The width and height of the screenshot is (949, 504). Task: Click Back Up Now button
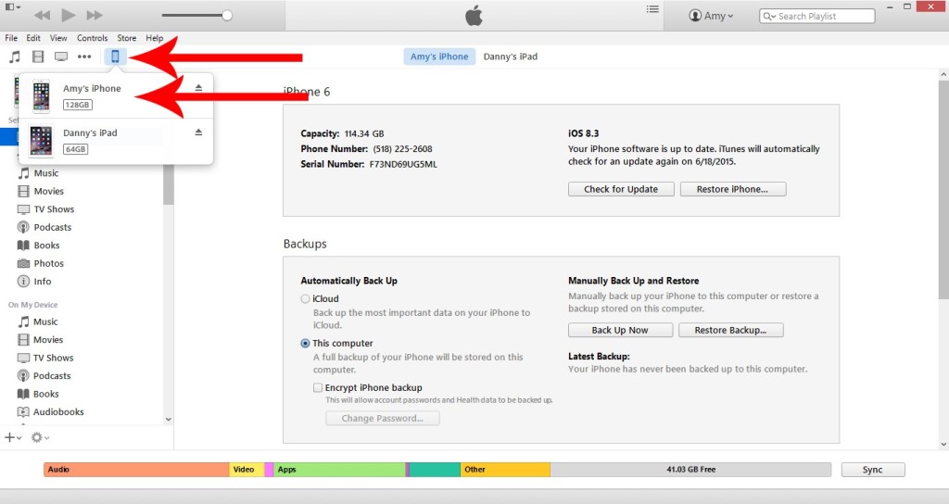click(620, 331)
